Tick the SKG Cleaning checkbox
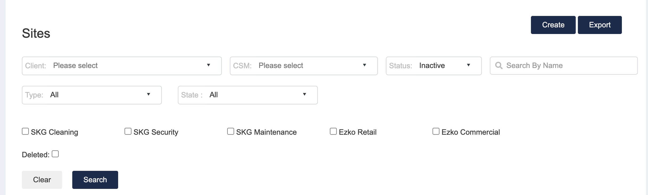648x195 pixels. point(25,131)
